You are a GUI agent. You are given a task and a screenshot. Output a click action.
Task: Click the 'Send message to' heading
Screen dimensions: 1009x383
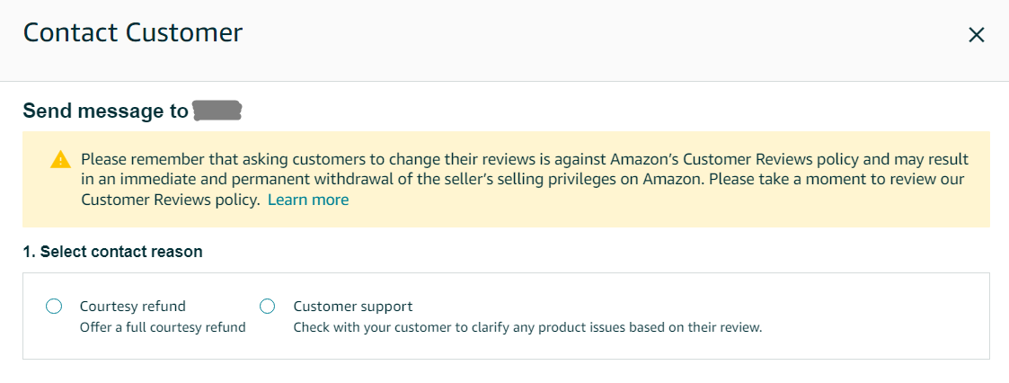coord(105,111)
